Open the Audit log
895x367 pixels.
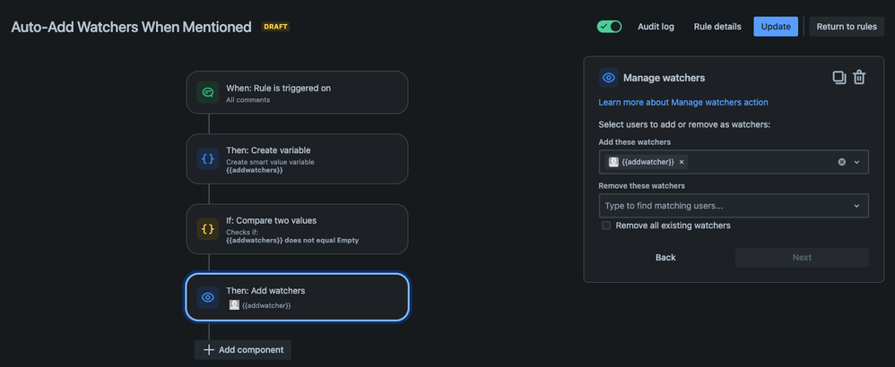656,26
